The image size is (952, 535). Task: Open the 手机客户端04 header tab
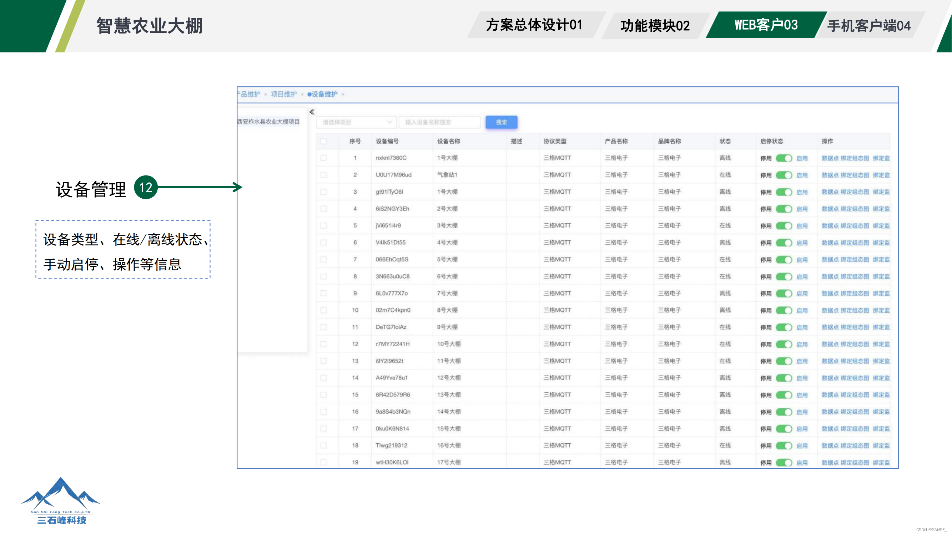[x=868, y=26]
